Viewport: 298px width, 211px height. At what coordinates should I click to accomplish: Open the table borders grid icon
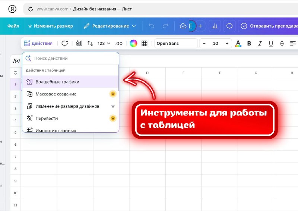click(145, 43)
